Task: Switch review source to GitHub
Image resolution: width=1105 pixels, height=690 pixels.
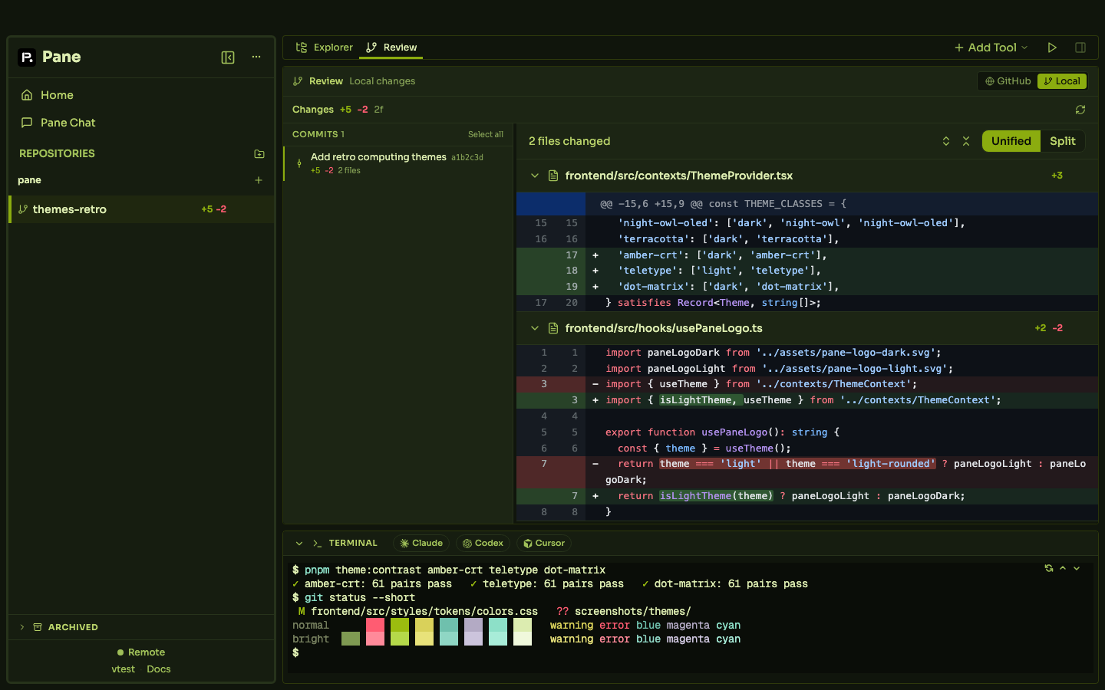Action: pyautogui.click(x=1008, y=81)
